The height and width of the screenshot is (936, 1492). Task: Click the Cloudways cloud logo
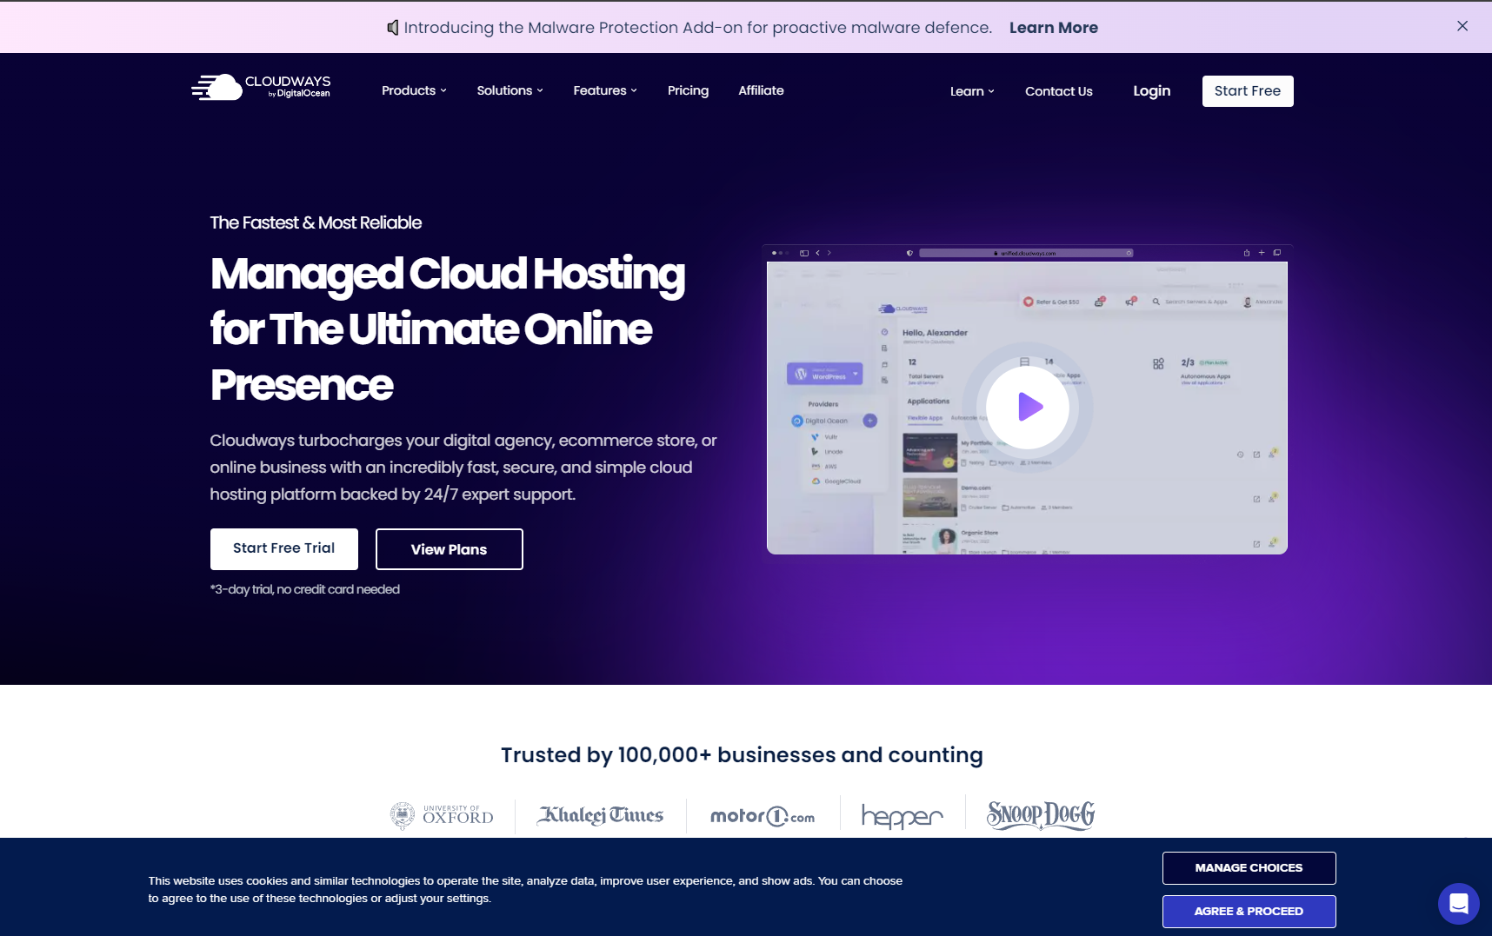tap(261, 88)
